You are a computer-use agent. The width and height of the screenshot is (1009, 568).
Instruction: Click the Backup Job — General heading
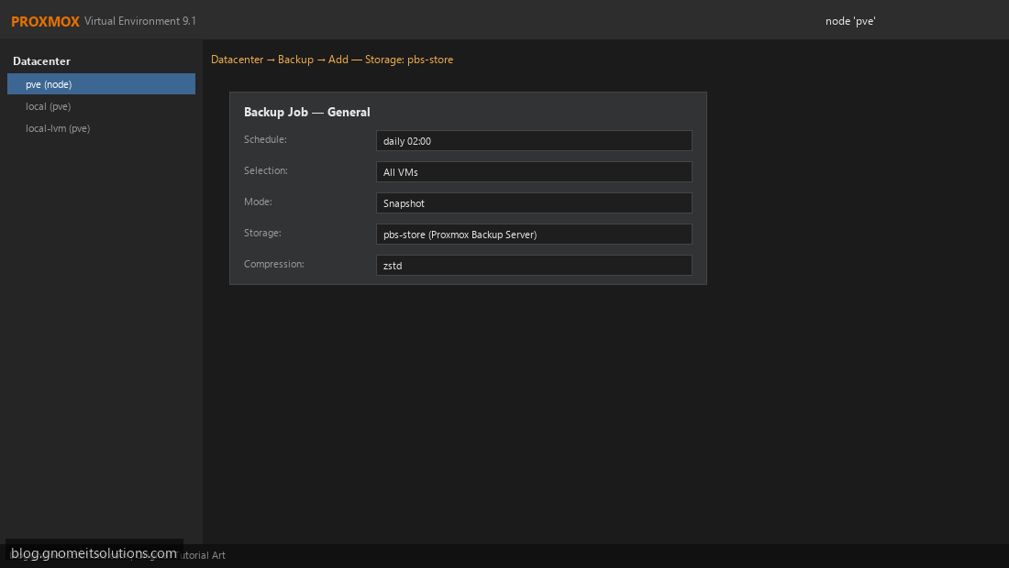(307, 112)
